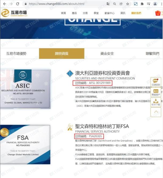Open the 關於我們 nav menu item
The height and width of the screenshot is (178, 163).
coord(136,13)
